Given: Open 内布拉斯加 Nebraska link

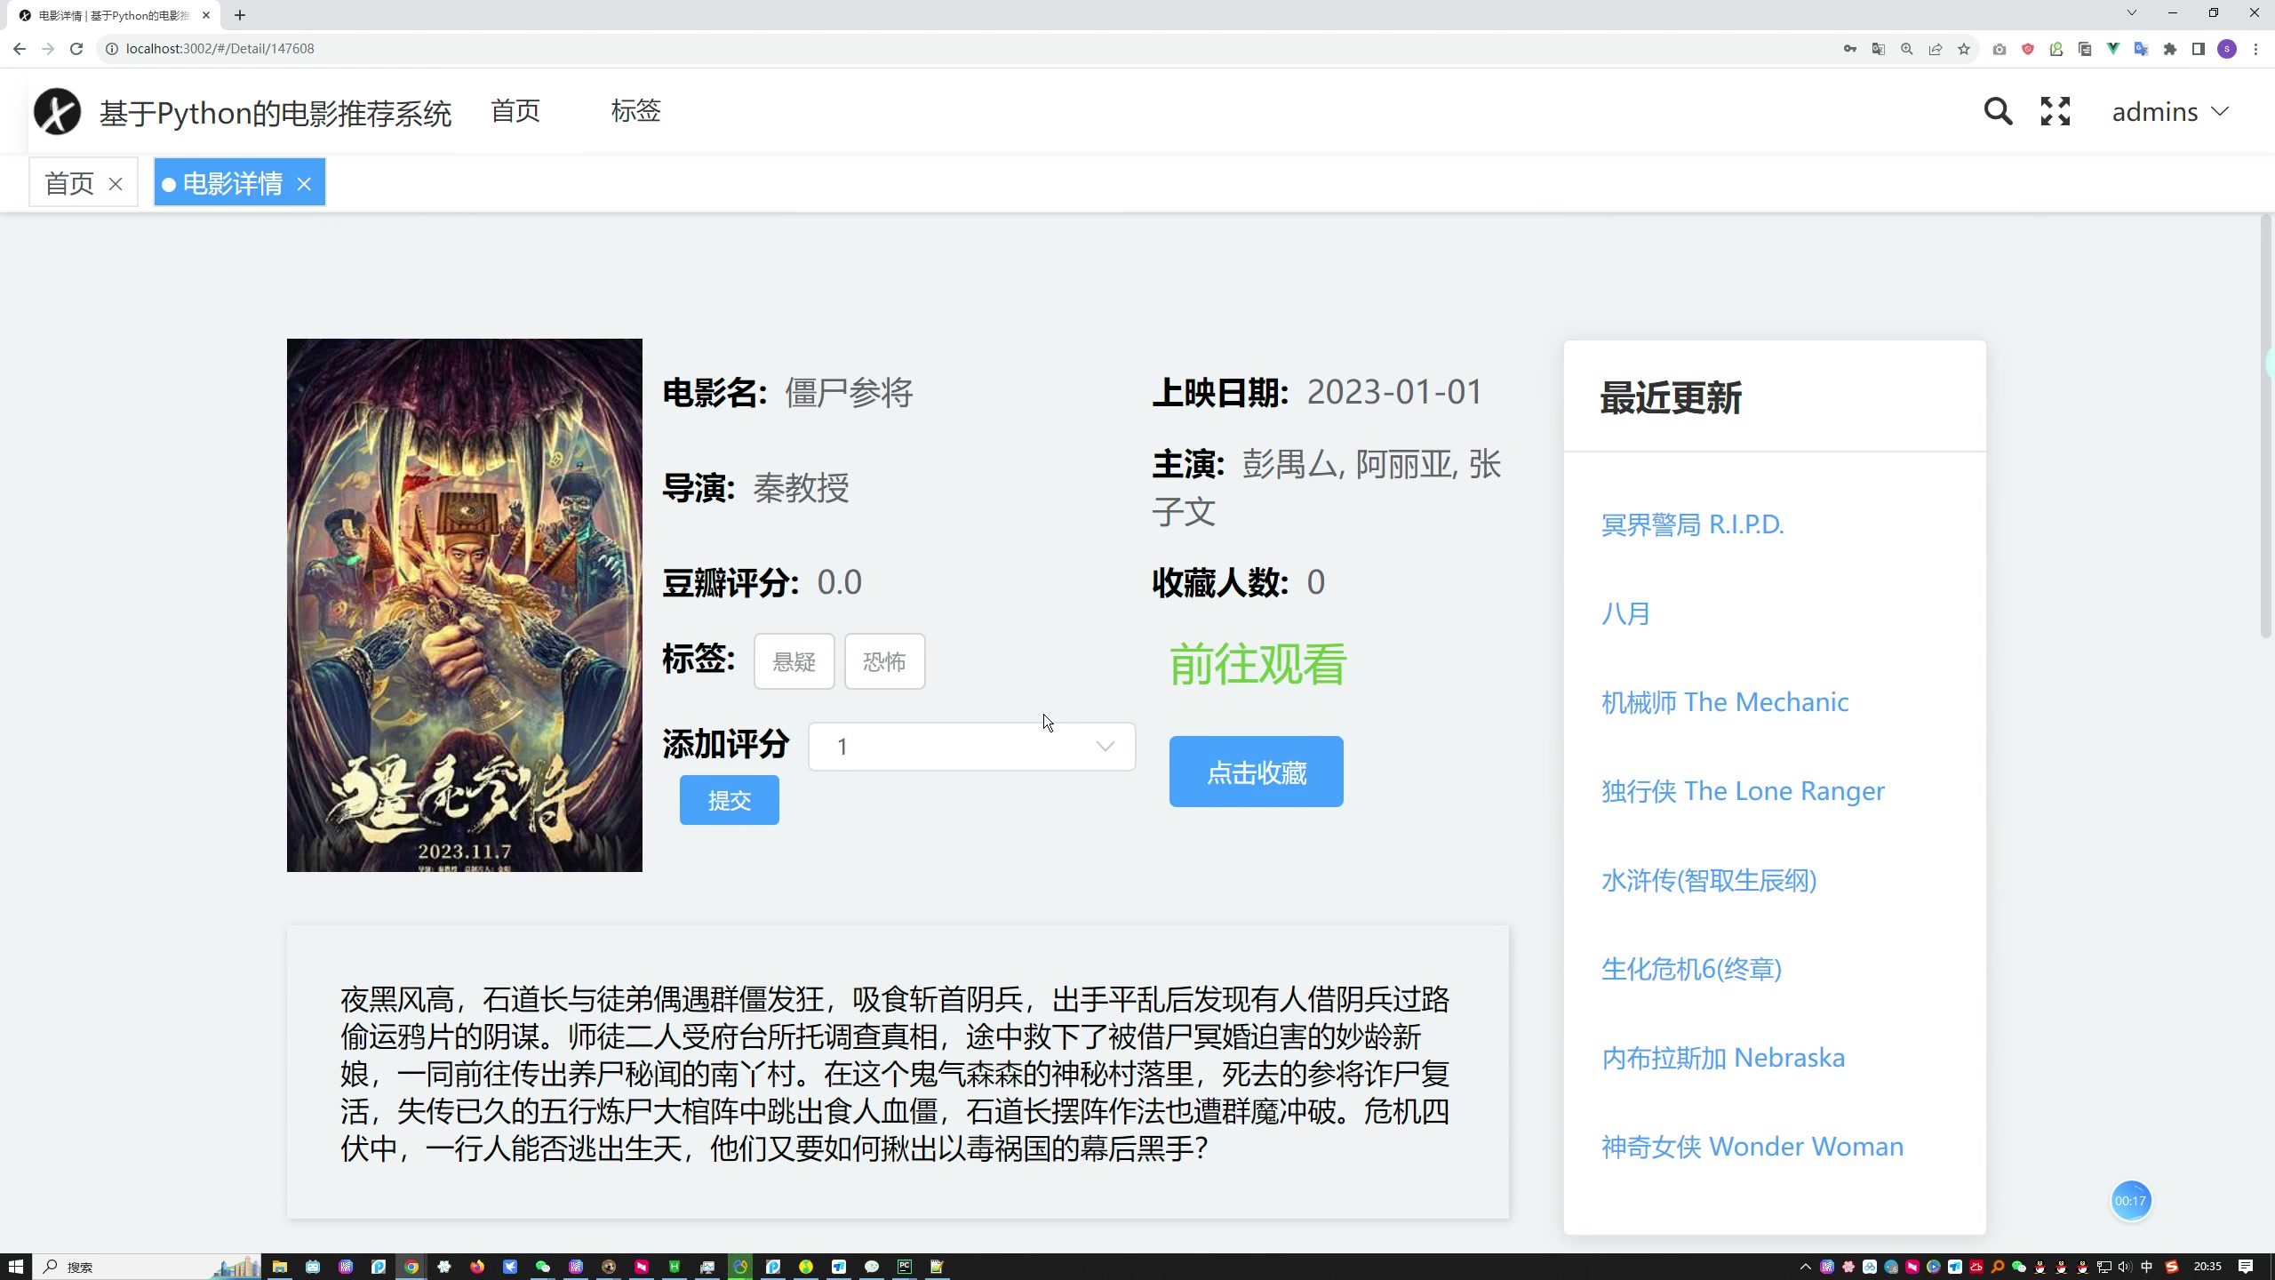Looking at the screenshot, I should (x=1722, y=1058).
